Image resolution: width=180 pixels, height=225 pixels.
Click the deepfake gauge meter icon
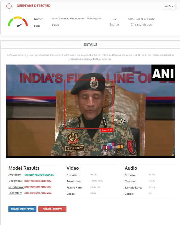[18, 22]
